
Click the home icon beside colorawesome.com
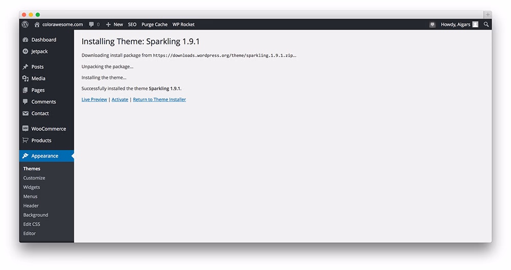[37, 24]
